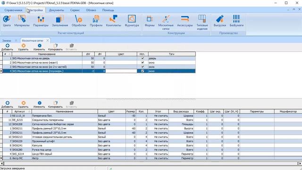The width and height of the screenshot is (302, 170).
Task: Click Добавить in upper grid toolbar
Action: click(x=8, y=47)
